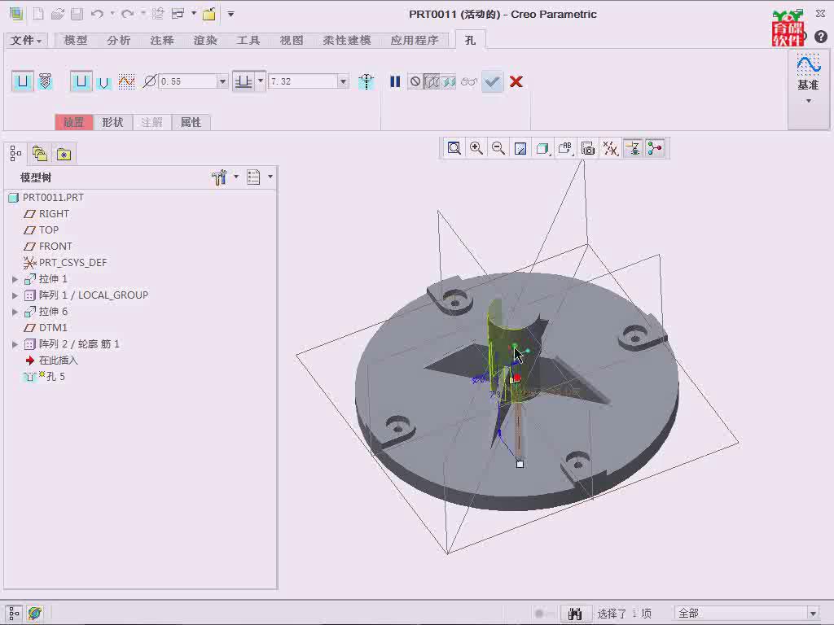
Task: Open the hole diameter value dropdown
Action: point(223,81)
